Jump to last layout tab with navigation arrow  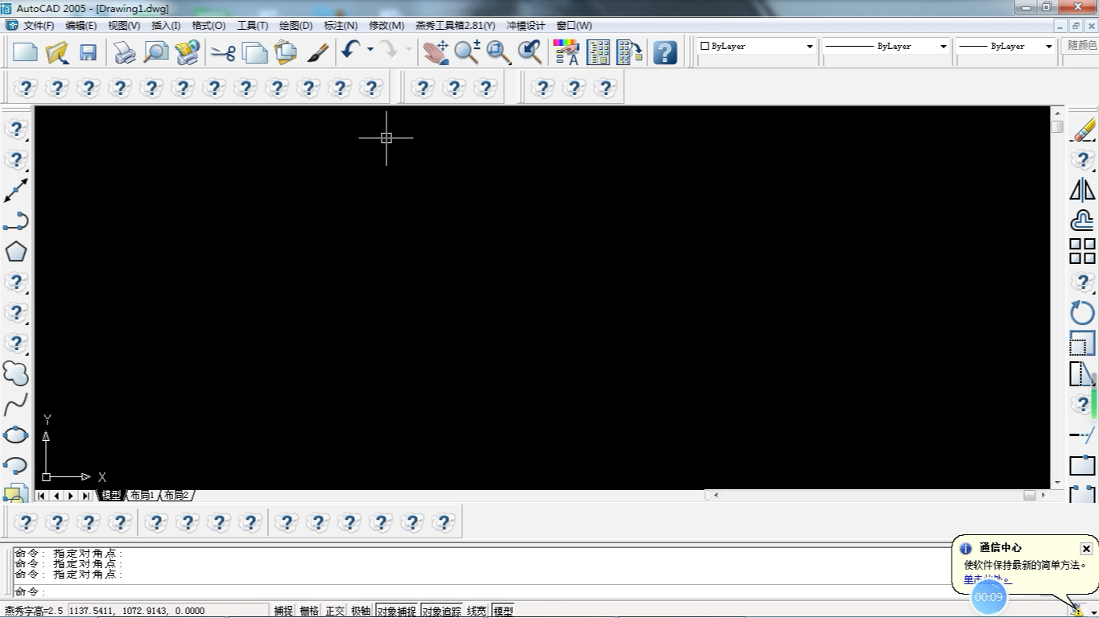click(86, 496)
